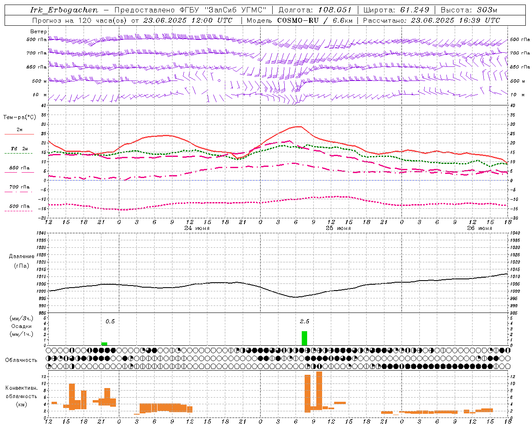Click the 'Конвективн.' convective cloud label

tap(22, 388)
